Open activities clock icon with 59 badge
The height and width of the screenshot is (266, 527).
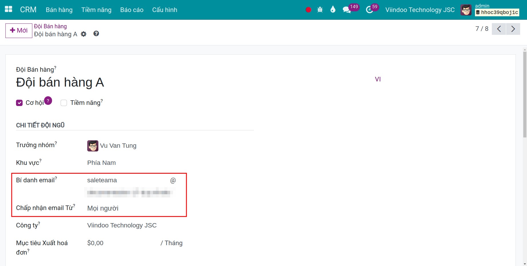pos(369,10)
